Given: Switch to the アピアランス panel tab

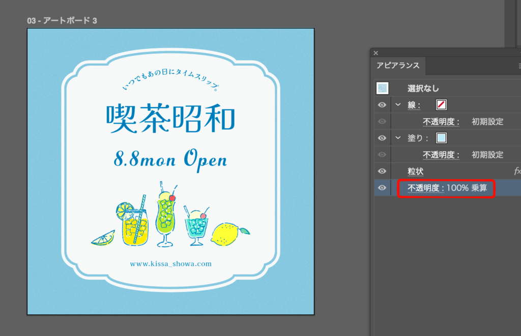Looking at the screenshot, I should 398,66.
